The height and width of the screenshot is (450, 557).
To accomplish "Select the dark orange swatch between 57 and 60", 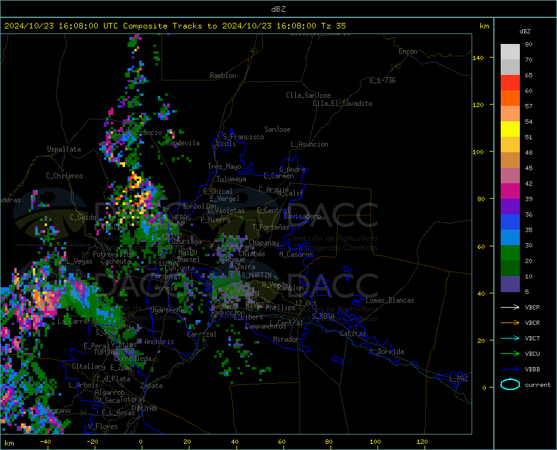I will (x=510, y=98).
